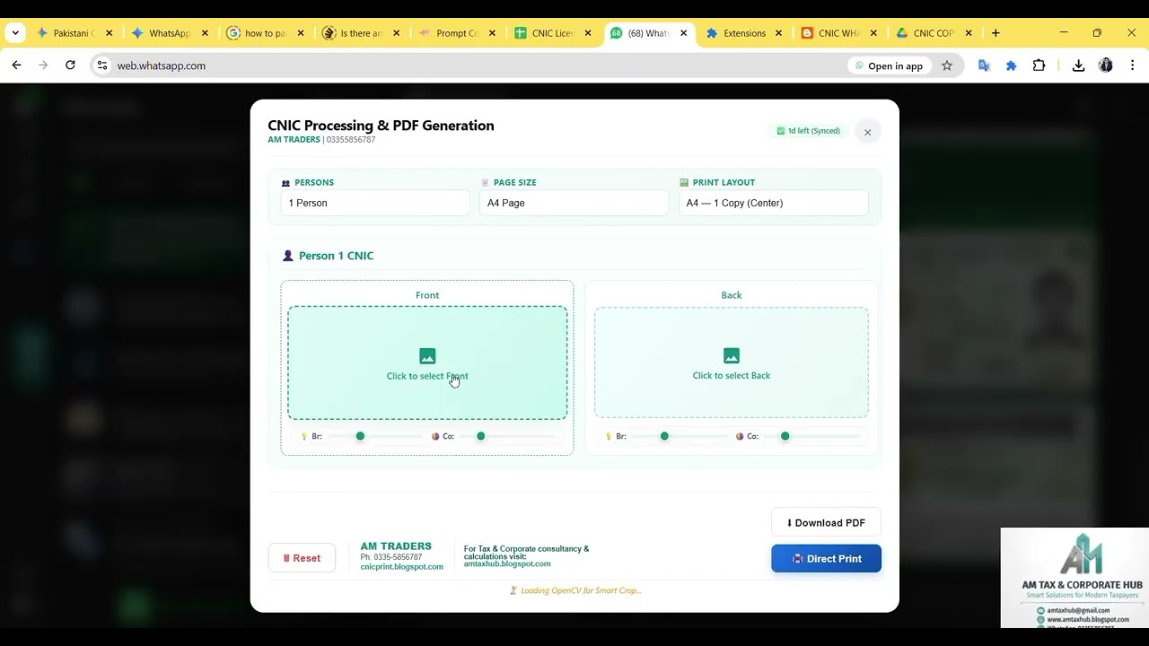Switch to the WhatsApp Gemini browser tab
The width and height of the screenshot is (1149, 646).
pyautogui.click(x=170, y=33)
